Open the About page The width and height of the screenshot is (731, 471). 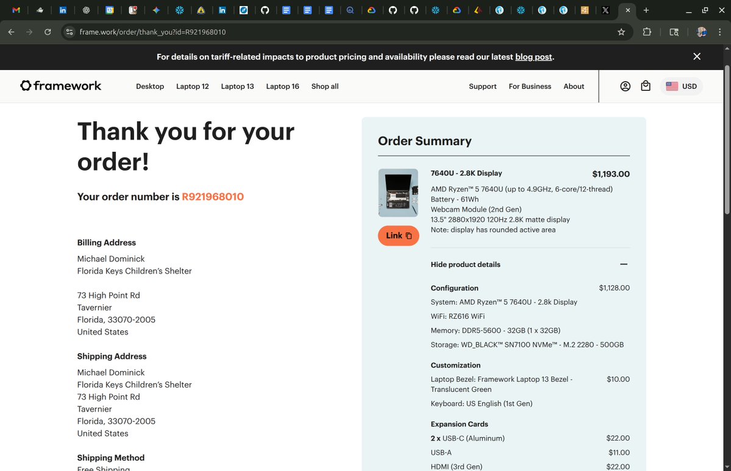coord(574,86)
